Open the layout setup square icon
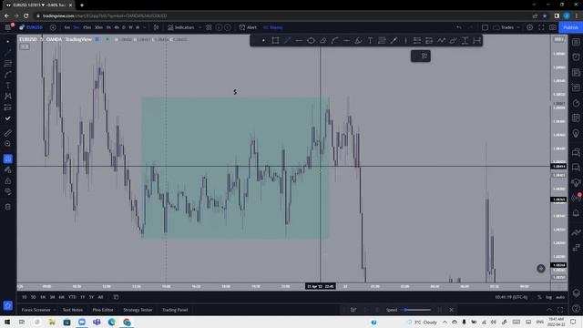This screenshot has height=328, width=583. [x=485, y=27]
